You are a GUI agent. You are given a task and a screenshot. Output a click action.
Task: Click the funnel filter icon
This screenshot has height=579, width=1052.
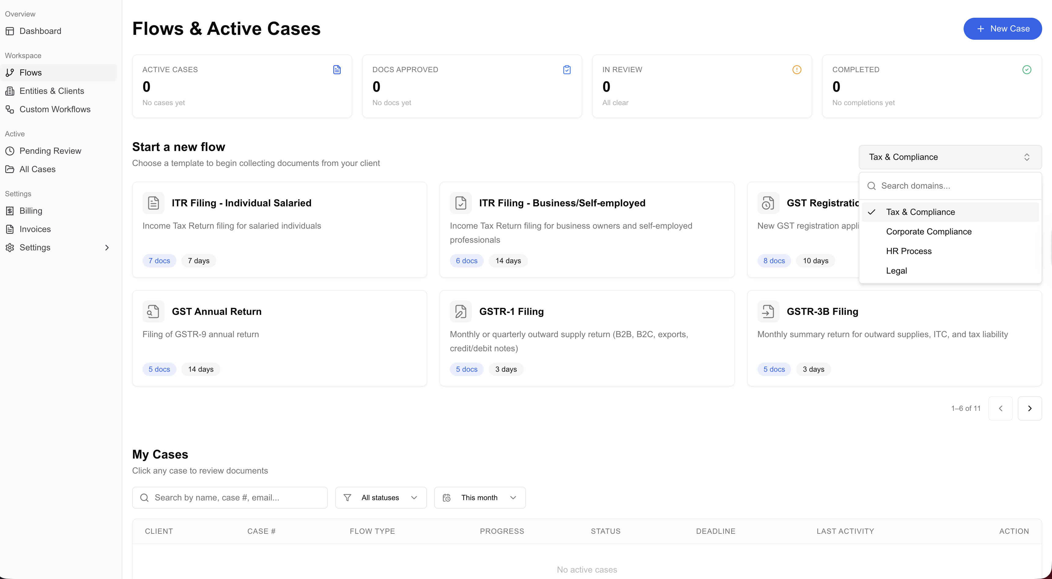tap(347, 498)
